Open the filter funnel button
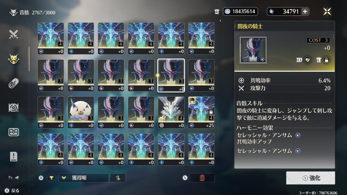This screenshot has width=347, height=195. [52, 178]
